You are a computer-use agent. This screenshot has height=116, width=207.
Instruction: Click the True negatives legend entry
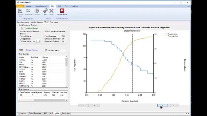tap(171, 36)
